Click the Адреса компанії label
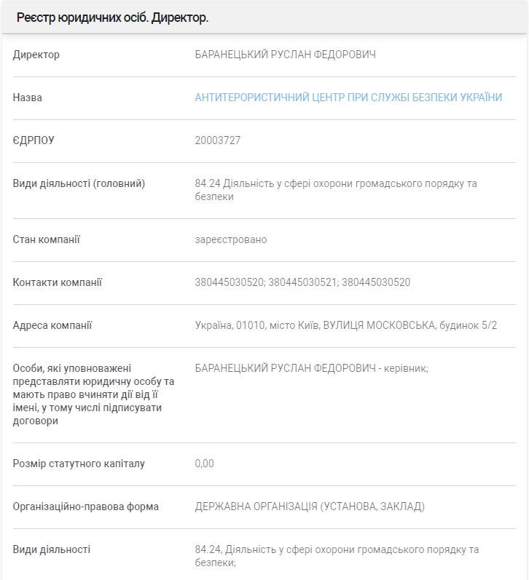 click(x=52, y=325)
